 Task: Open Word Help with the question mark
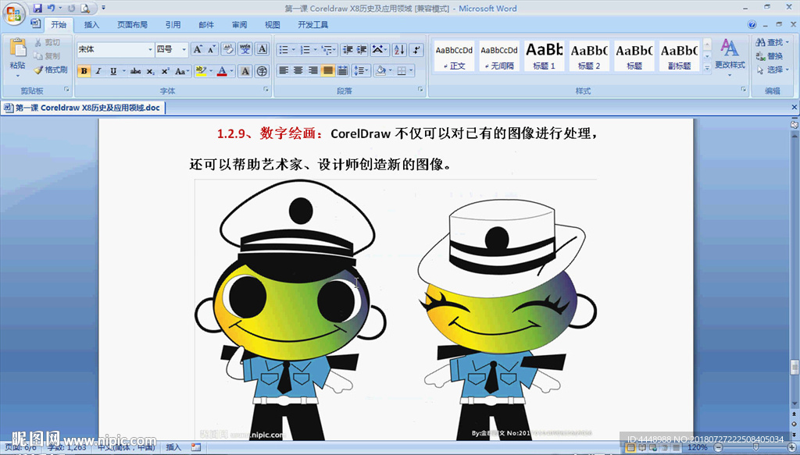click(x=752, y=24)
